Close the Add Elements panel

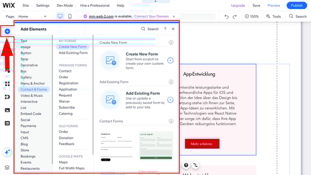coord(173,29)
